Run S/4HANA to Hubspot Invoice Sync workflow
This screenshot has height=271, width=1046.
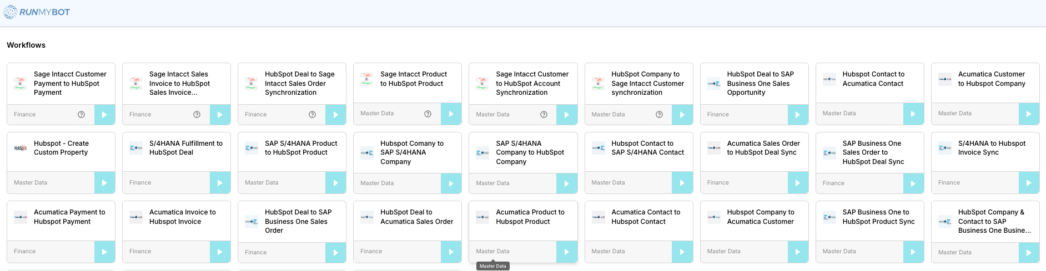coord(1029,183)
